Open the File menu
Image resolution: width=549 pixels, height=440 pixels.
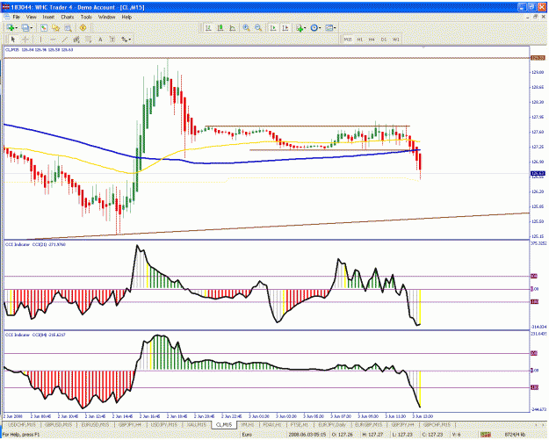tap(17, 17)
